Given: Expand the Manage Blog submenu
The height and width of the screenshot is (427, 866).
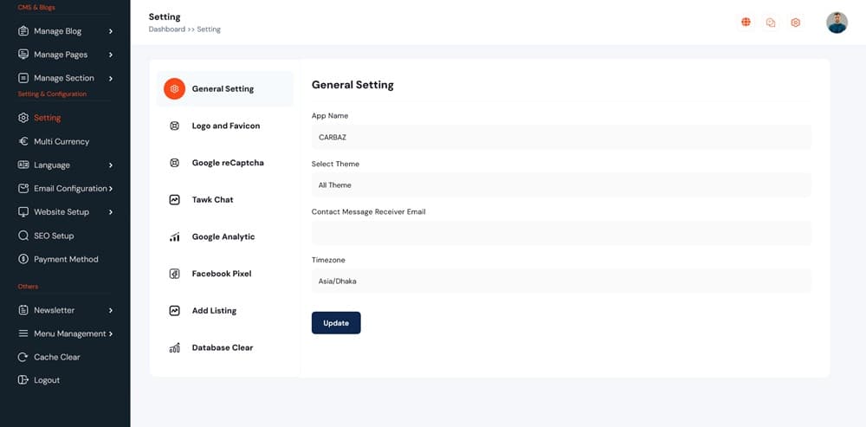Looking at the screenshot, I should (x=111, y=31).
